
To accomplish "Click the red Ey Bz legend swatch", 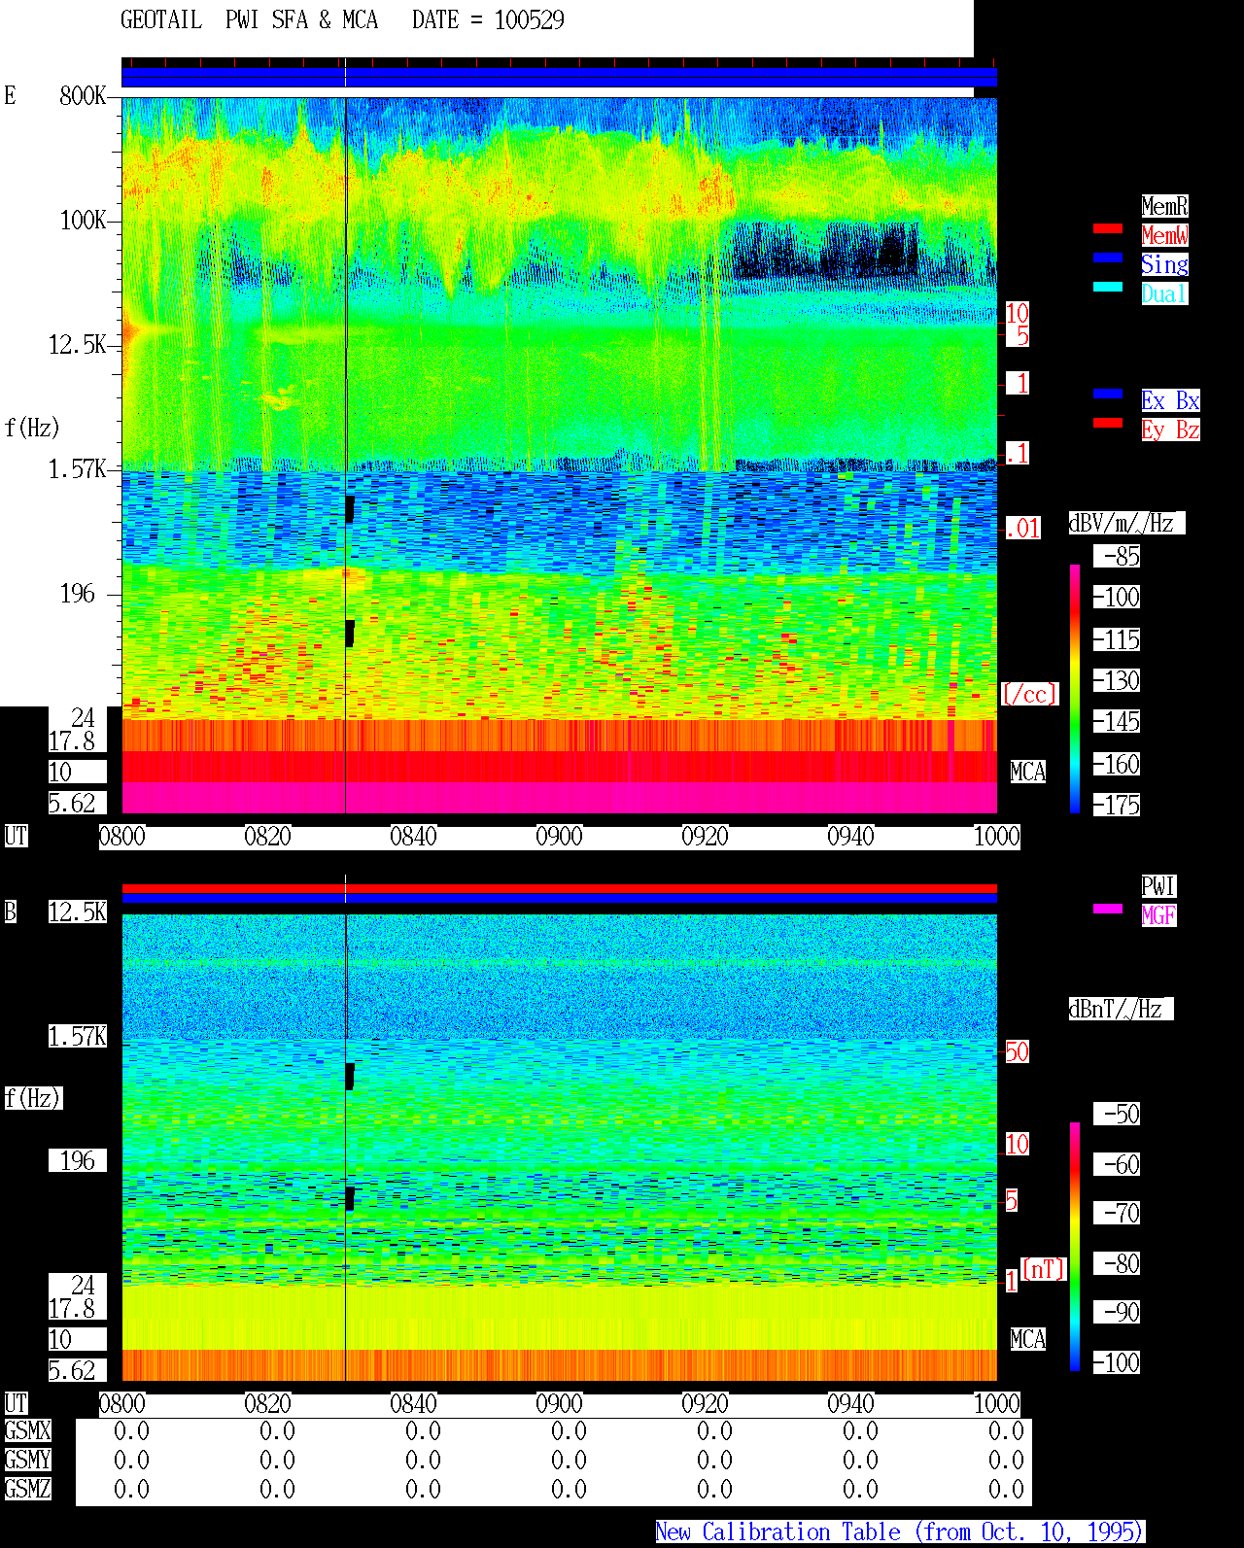I will [x=1108, y=423].
